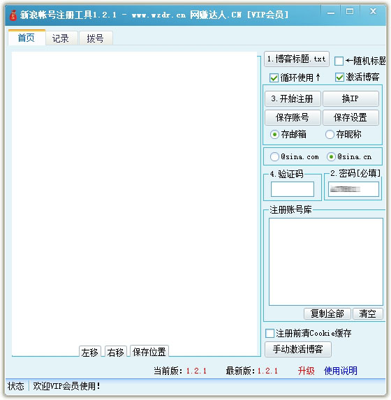This screenshot has height=400, width=391.
Task: Click the app icon in title bar
Action: click(13, 15)
